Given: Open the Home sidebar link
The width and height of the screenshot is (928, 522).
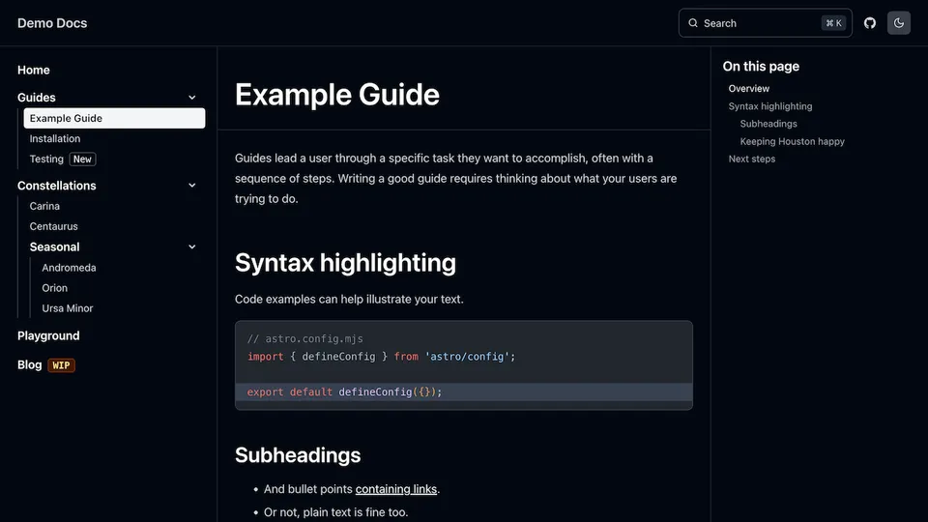Looking at the screenshot, I should [34, 71].
